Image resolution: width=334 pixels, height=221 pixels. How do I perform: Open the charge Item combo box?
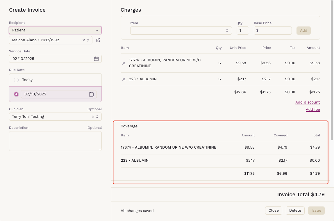point(181,31)
